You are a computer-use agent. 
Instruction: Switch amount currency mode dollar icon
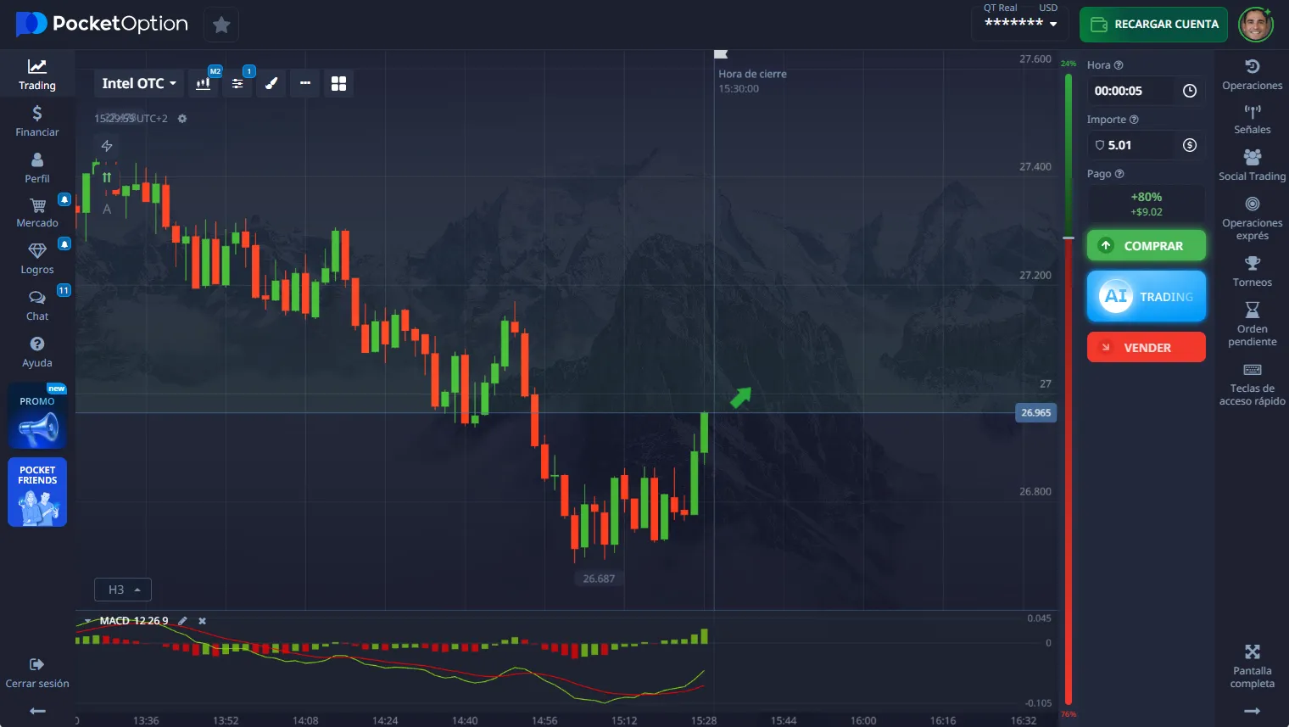(1190, 145)
